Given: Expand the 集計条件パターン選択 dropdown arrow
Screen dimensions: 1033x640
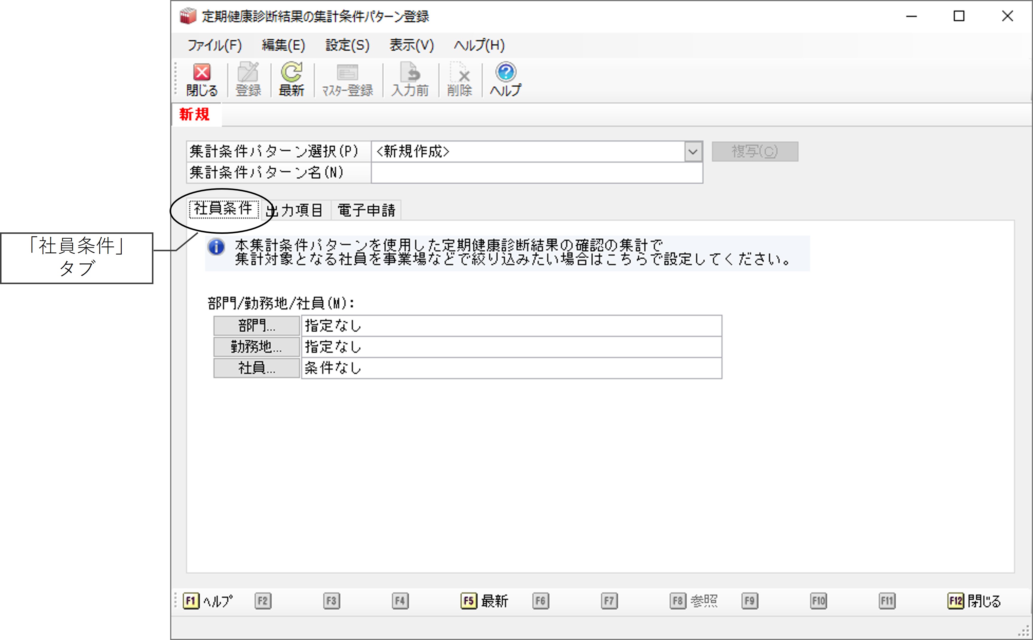Looking at the screenshot, I should (x=693, y=152).
